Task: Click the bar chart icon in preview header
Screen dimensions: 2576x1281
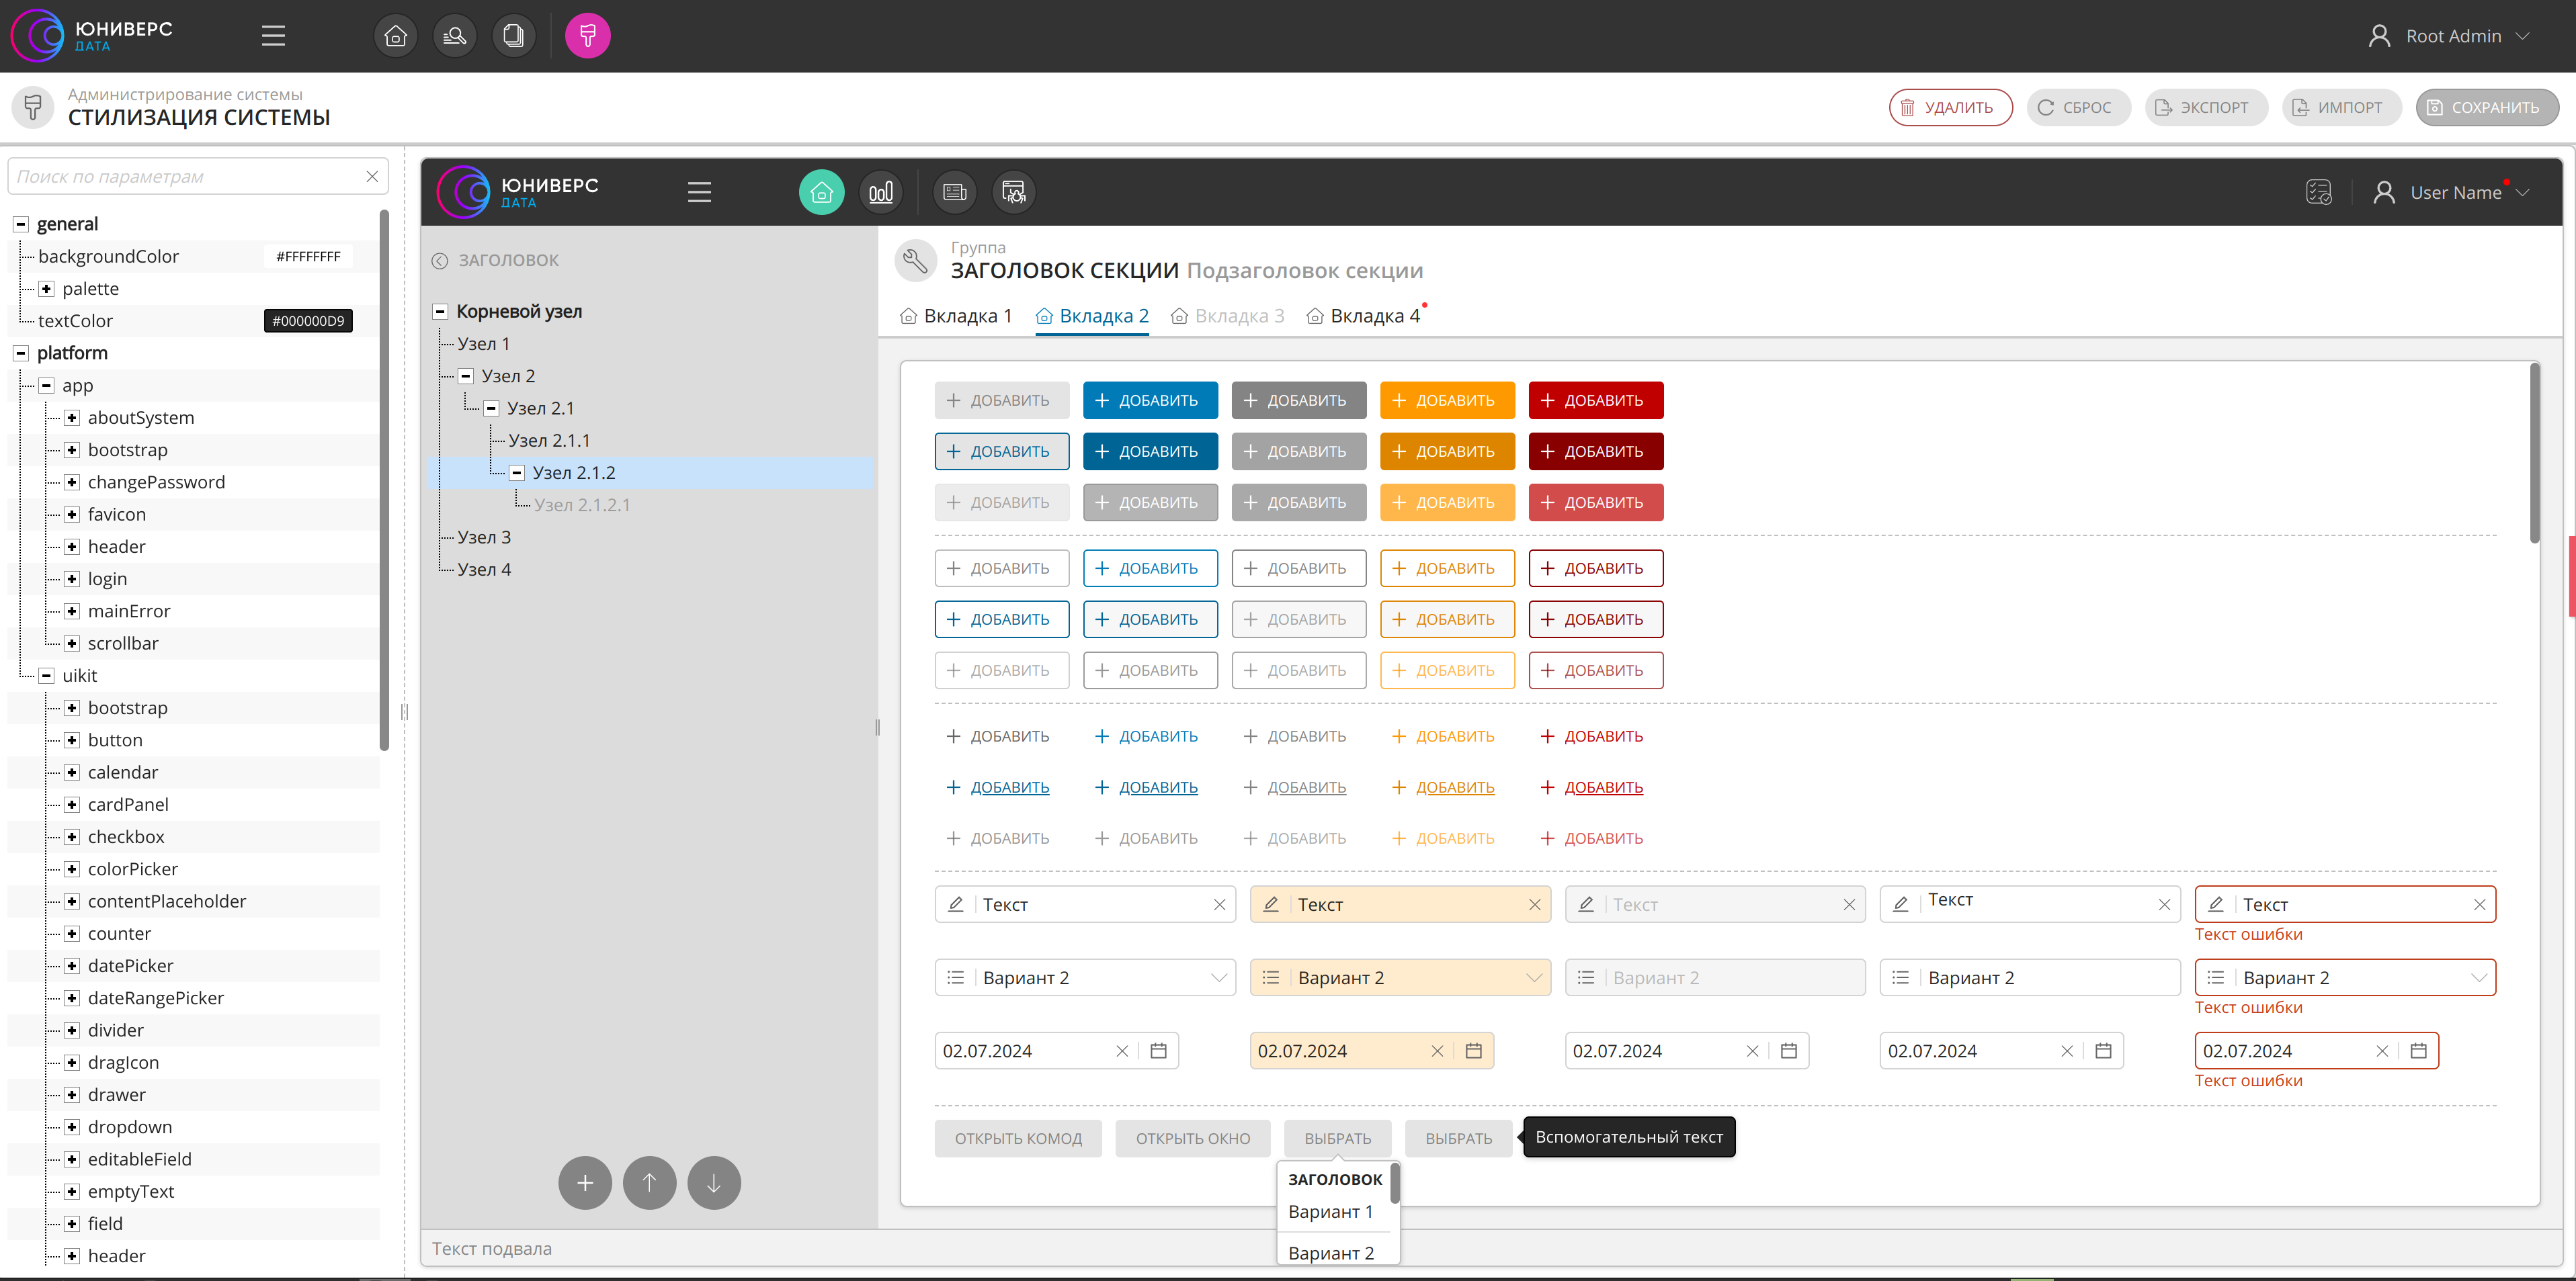Action: (881, 192)
